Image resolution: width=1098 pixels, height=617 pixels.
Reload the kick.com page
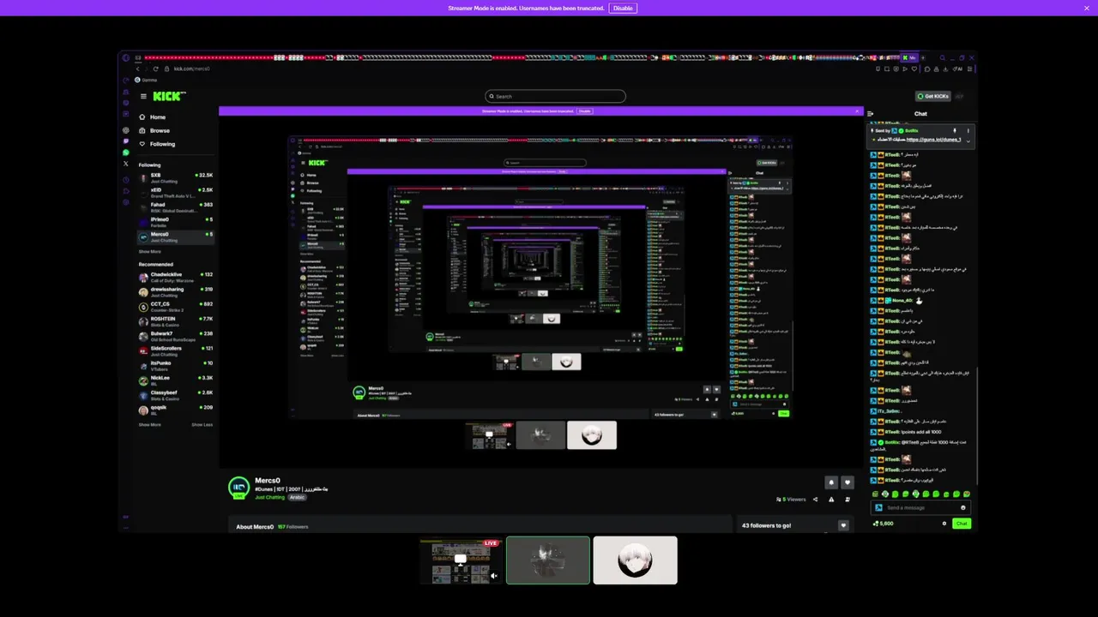coord(154,69)
